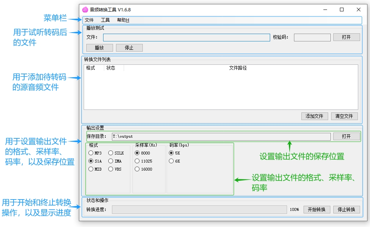This screenshot has height=227, width=370.
Task: Click the 保存目录 path field
Action: pos(221,137)
